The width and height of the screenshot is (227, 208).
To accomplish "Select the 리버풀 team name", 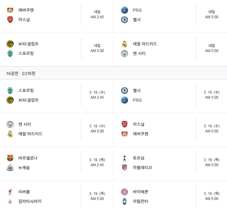I will point(24,192).
